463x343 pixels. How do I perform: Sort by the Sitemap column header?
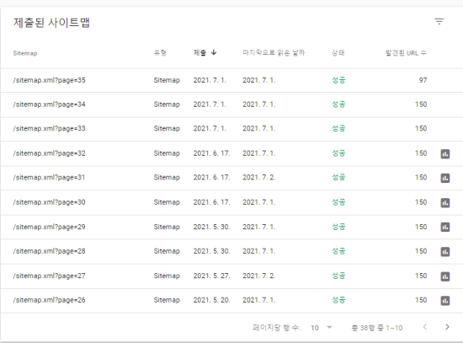25,53
